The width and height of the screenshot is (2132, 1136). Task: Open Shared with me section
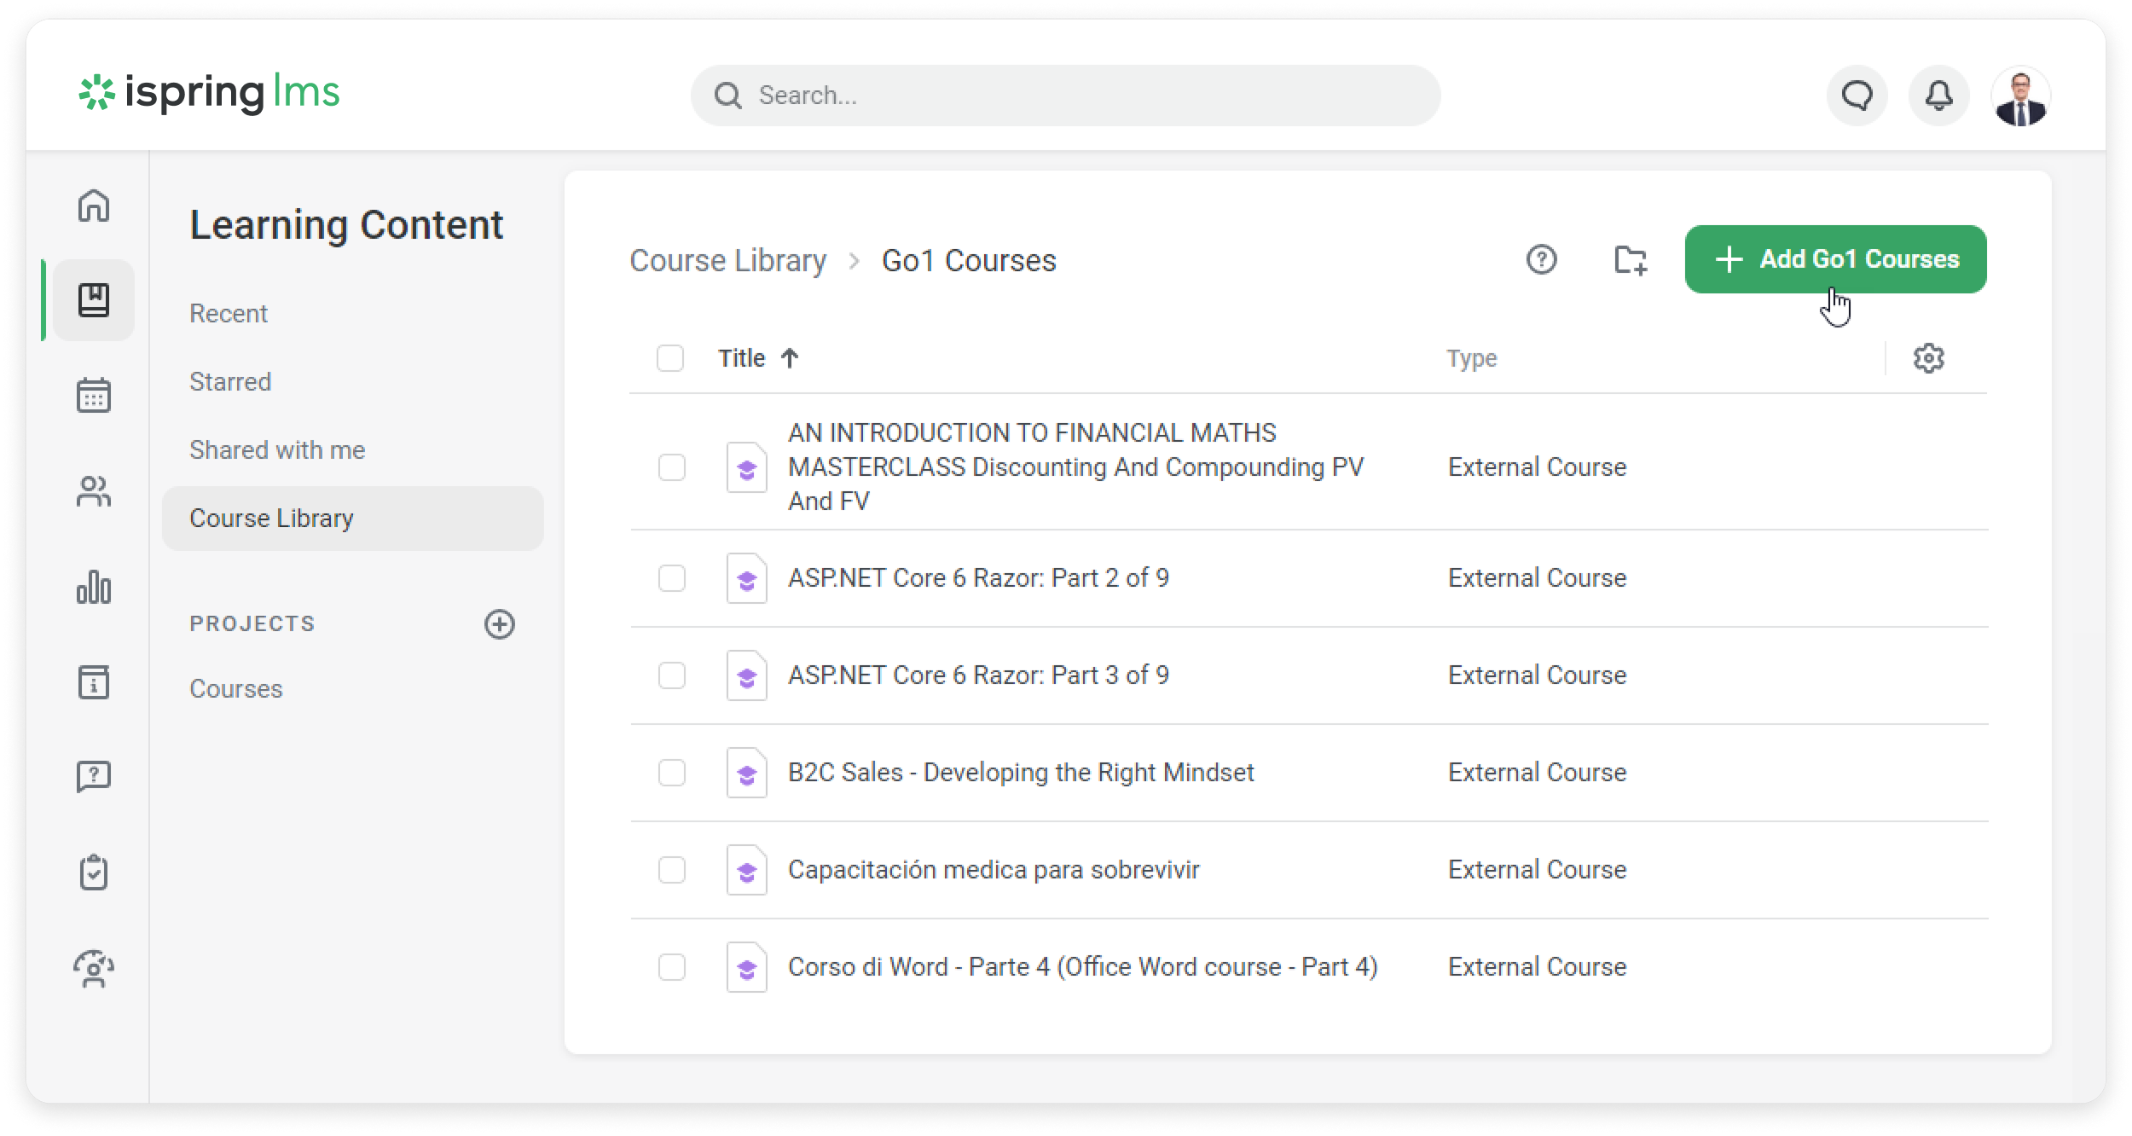coord(277,449)
